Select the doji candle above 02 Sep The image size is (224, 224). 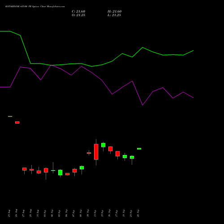tap(53, 170)
